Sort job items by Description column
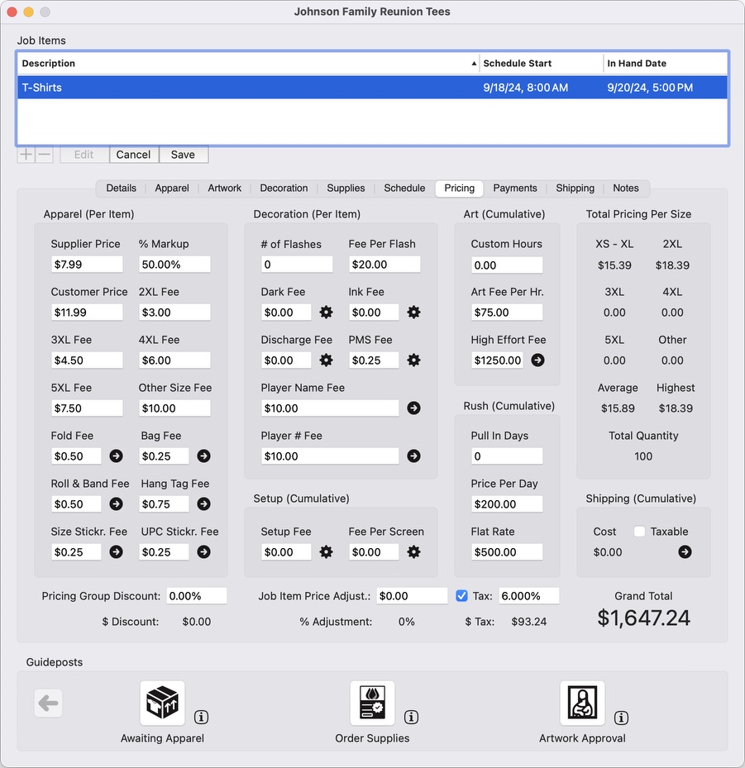 [x=248, y=64]
